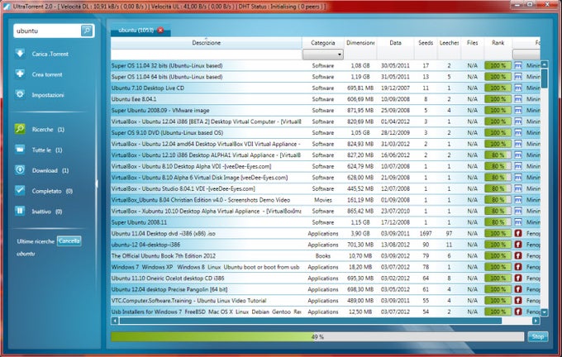Click the 'Books' category cell

[x=323, y=256]
